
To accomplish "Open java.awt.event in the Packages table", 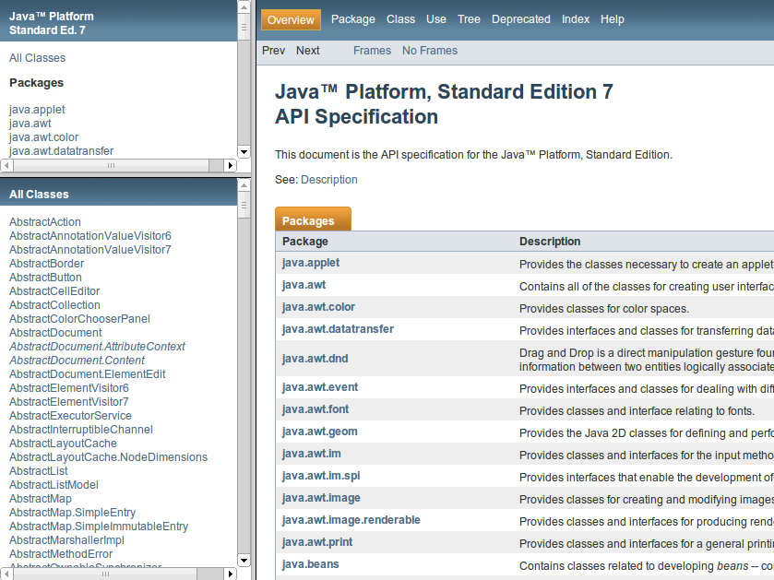I will pos(314,387).
